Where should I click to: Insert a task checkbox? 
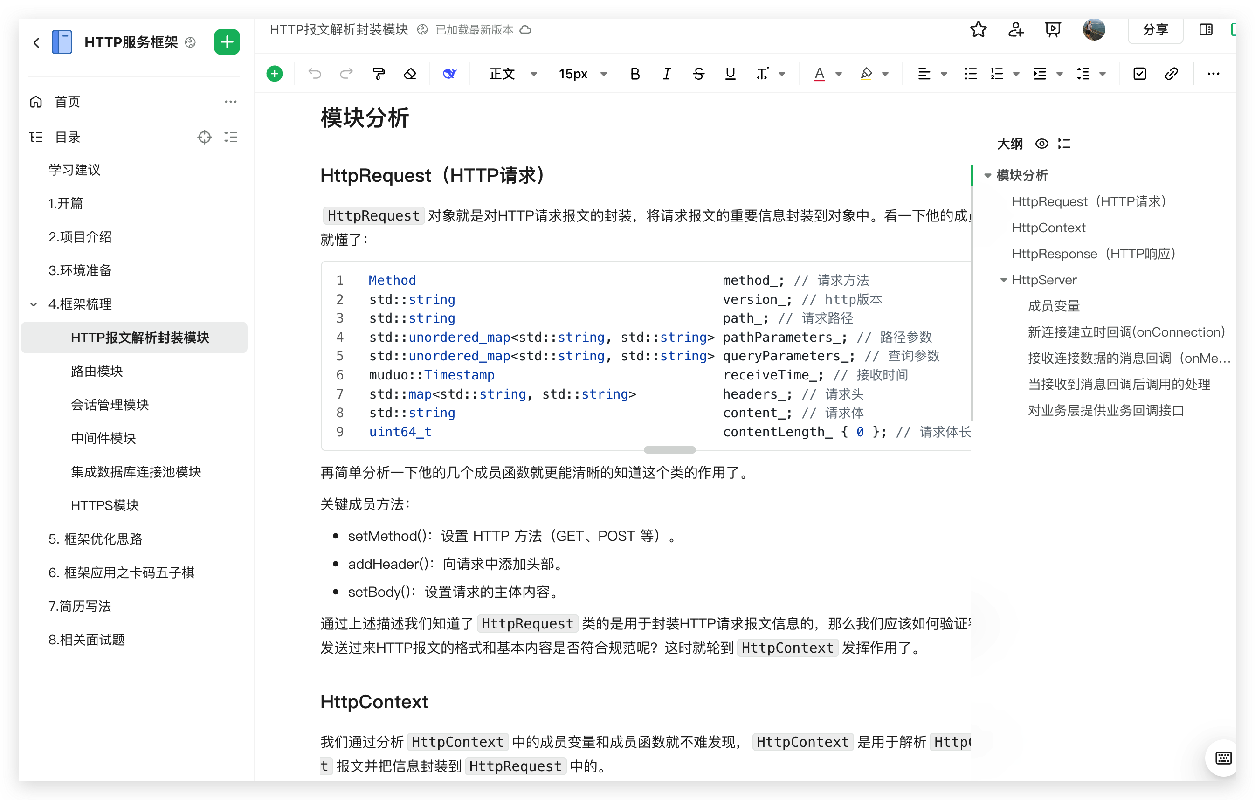pos(1140,74)
